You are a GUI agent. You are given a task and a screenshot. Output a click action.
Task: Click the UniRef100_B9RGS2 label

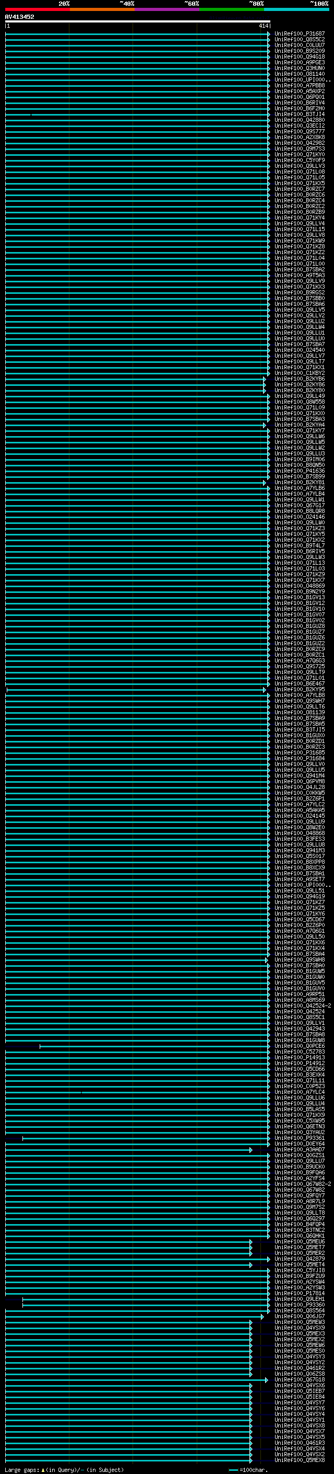click(299, 292)
